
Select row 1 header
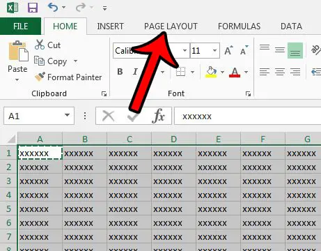point(8,153)
